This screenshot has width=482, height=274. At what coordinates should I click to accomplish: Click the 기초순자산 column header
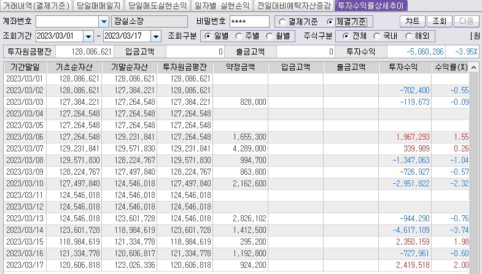(74, 67)
